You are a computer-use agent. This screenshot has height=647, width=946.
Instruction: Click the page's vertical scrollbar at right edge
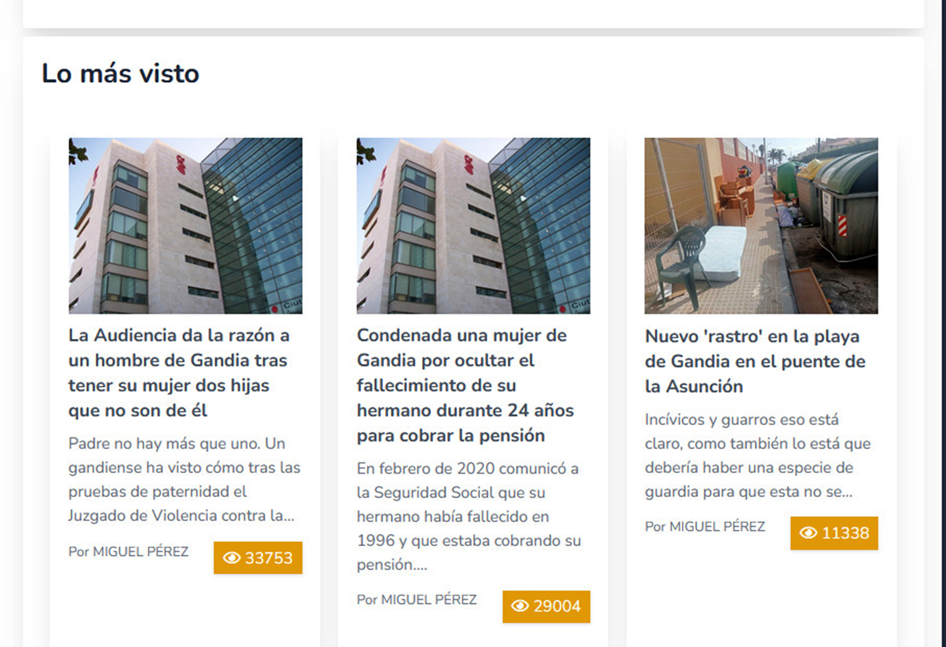[944, 323]
